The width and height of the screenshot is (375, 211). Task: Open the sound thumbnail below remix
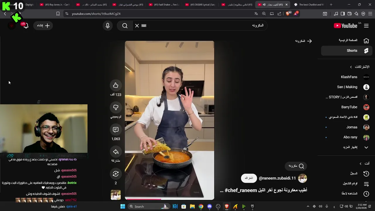coord(116,195)
